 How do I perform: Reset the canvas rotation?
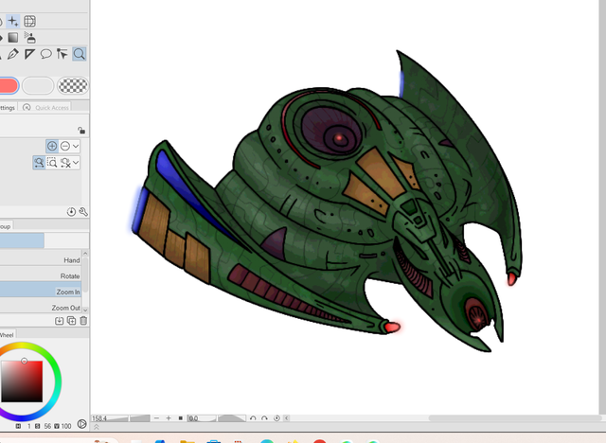click(x=276, y=418)
